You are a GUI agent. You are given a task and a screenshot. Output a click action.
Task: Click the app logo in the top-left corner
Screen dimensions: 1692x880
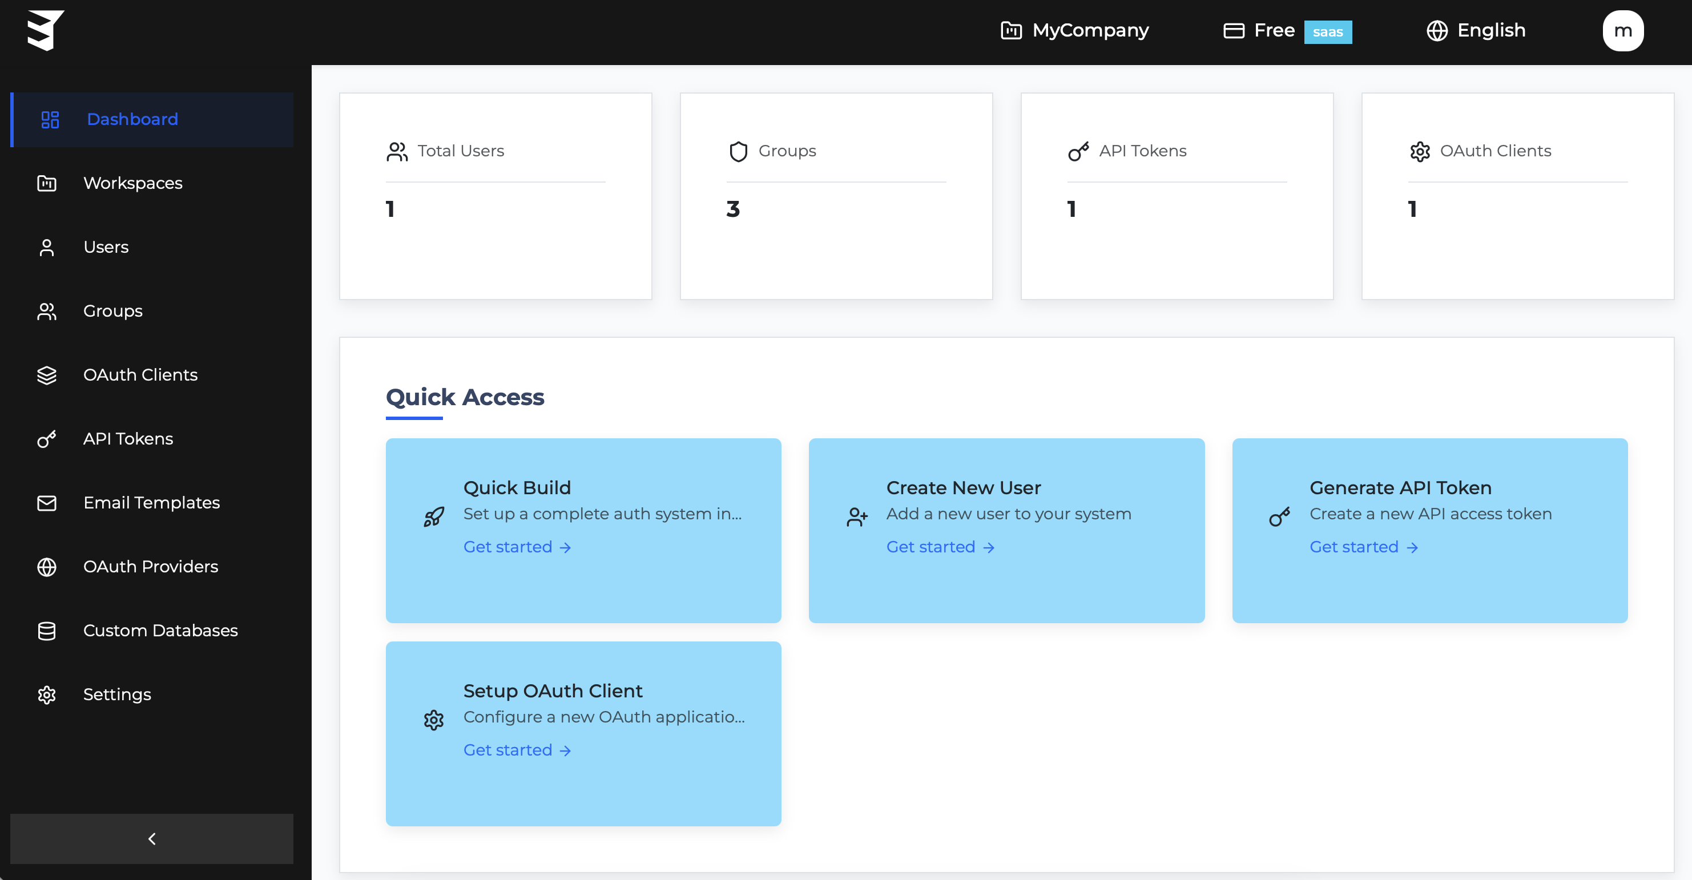click(x=45, y=30)
